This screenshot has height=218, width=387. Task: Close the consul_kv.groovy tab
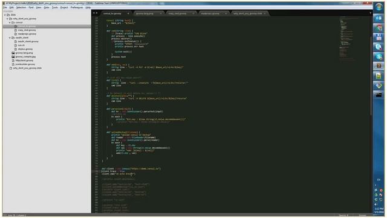tap(128, 13)
